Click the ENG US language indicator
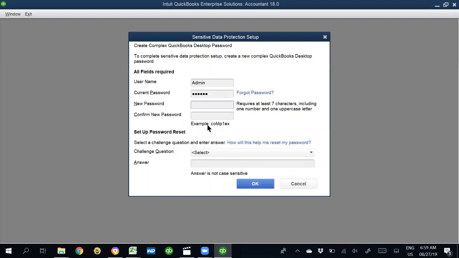The image size is (459, 258). (x=410, y=251)
